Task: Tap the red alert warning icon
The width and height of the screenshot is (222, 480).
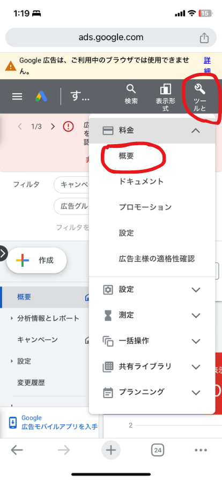Action: (68, 126)
